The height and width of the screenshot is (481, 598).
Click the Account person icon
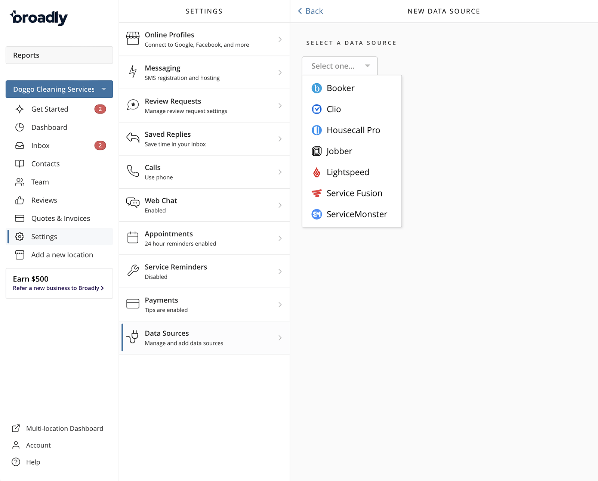[x=16, y=445]
